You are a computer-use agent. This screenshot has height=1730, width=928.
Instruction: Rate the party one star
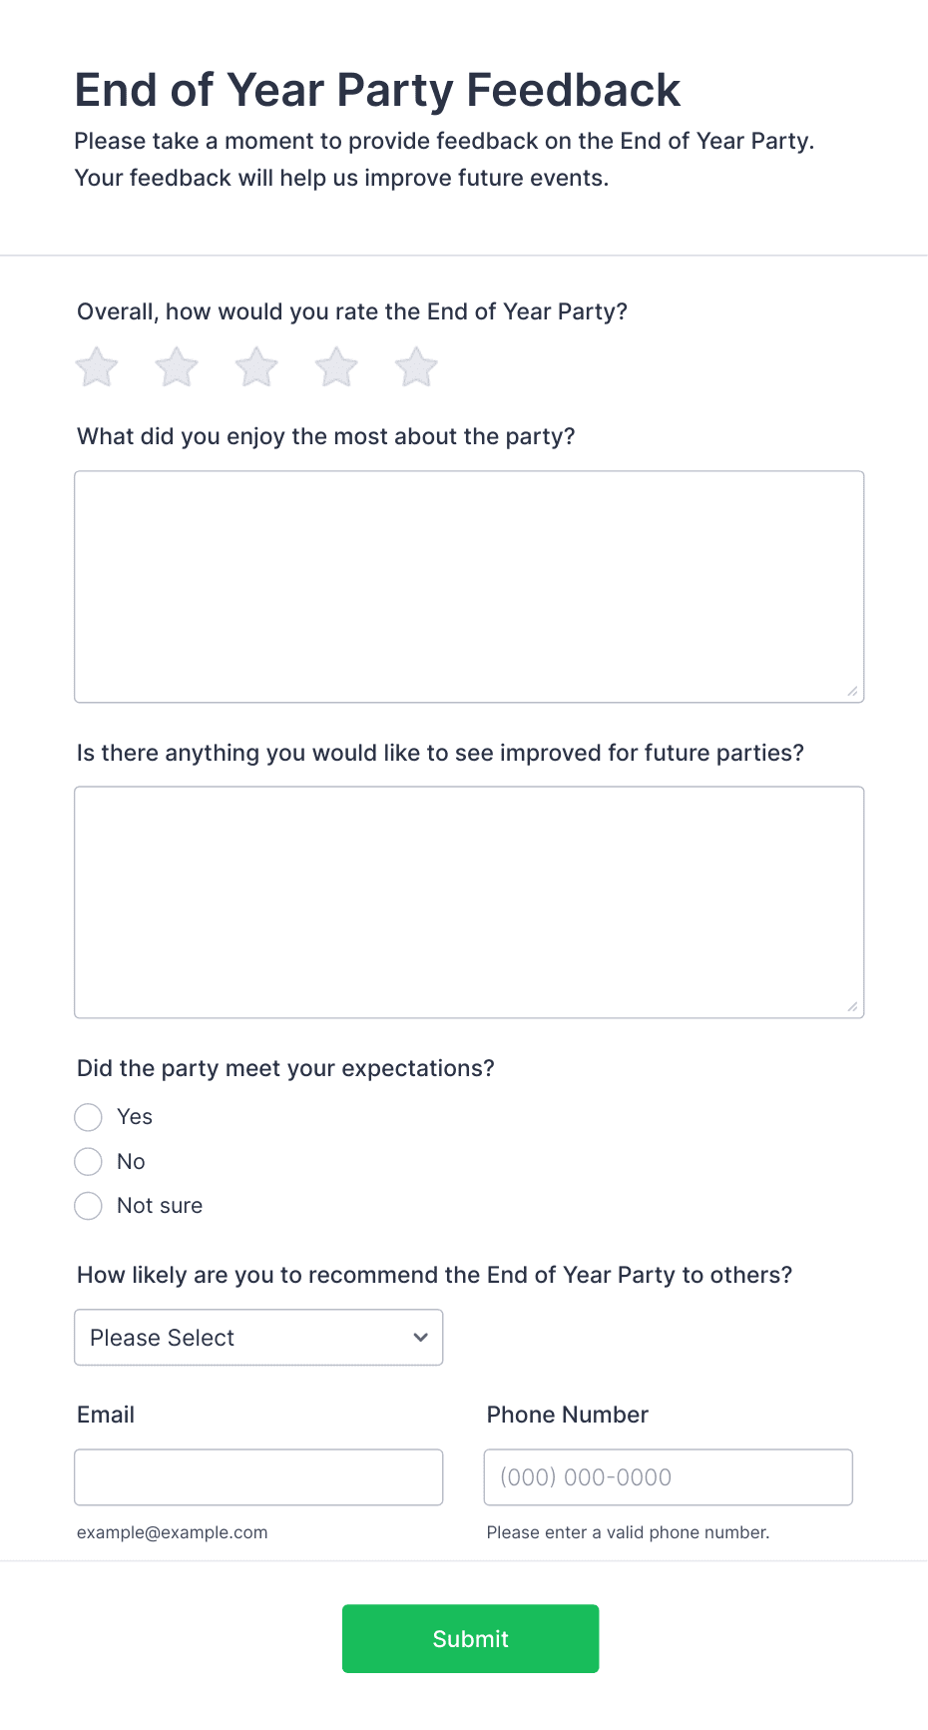(x=97, y=367)
